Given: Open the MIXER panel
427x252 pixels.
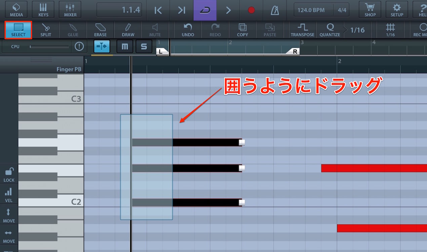Looking at the screenshot, I should click(70, 10).
